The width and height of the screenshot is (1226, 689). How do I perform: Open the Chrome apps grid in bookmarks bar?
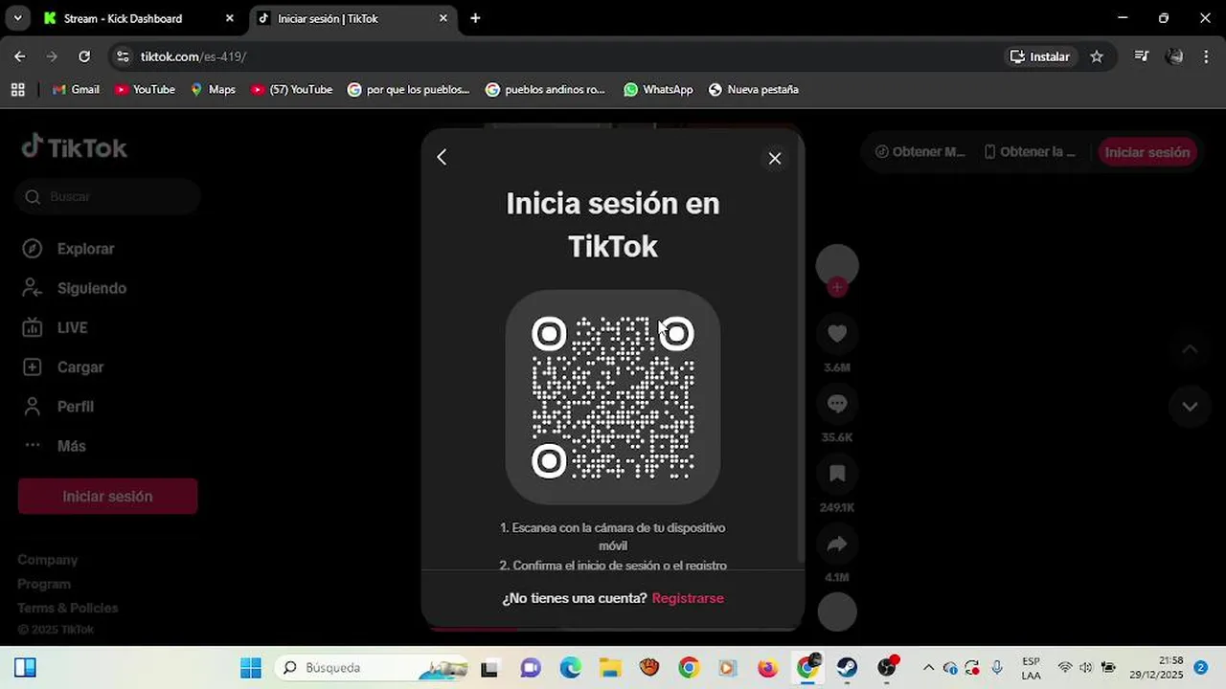(x=17, y=89)
